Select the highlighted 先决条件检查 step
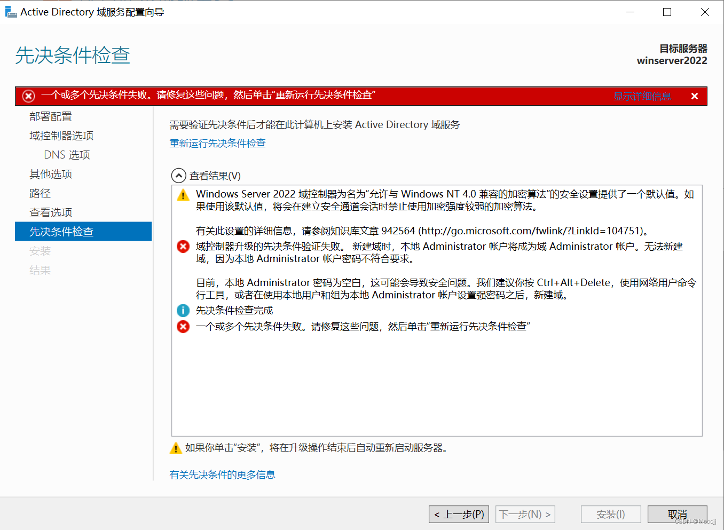 pyautogui.click(x=83, y=232)
